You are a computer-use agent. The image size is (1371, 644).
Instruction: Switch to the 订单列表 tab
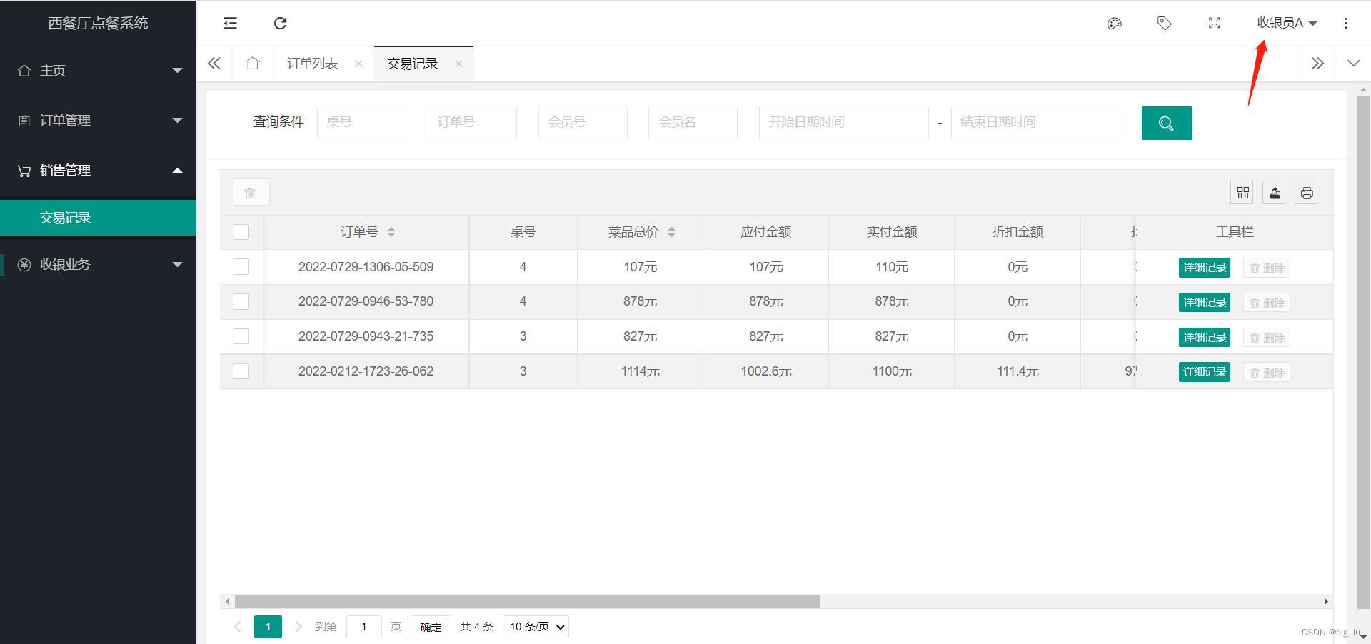(x=312, y=64)
